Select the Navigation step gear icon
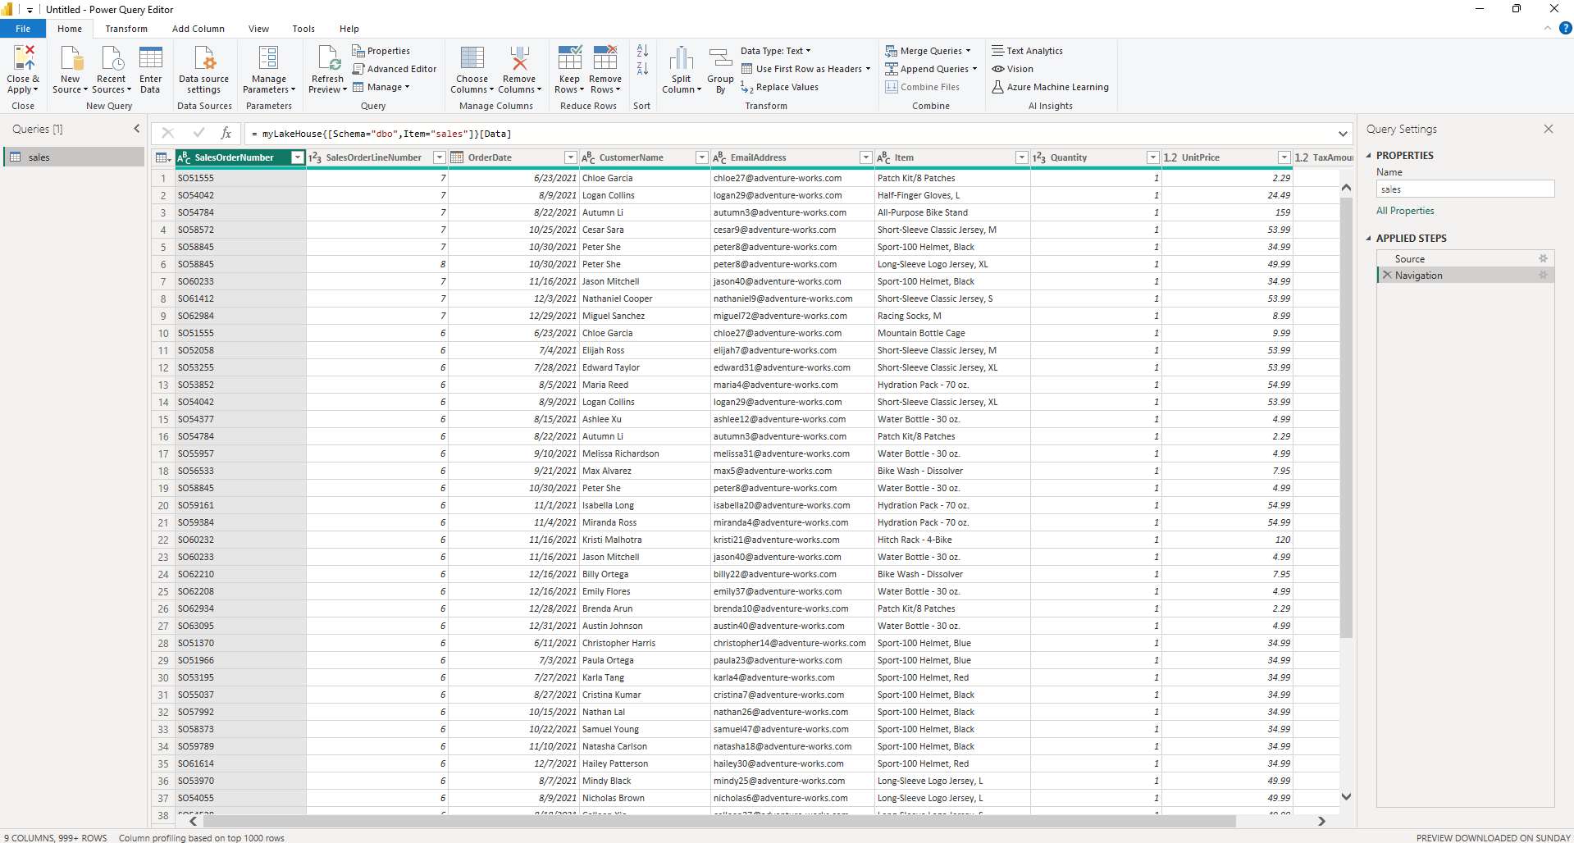Screen dimensions: 1574x843 coord(1544,275)
